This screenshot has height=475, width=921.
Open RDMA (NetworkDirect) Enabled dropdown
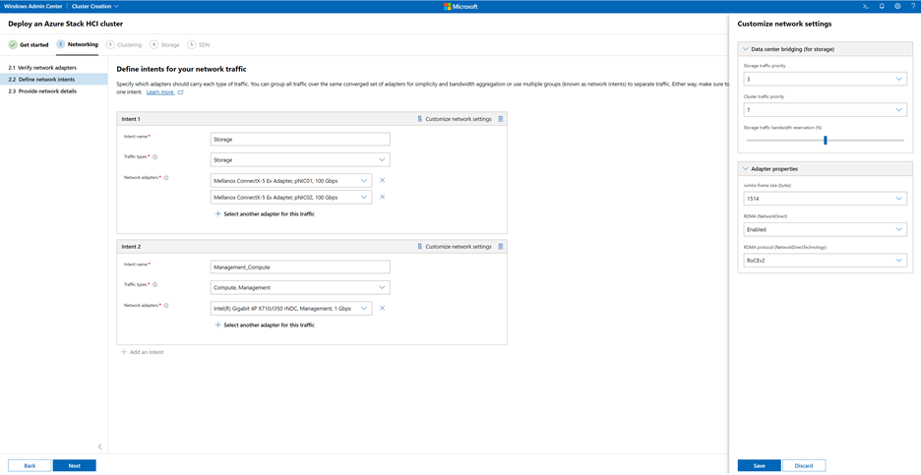click(825, 229)
